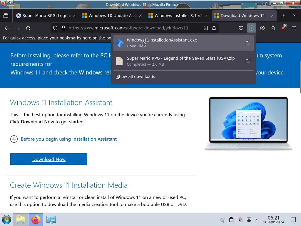
Task: Click the forward navigation arrow
Action: pos(18,28)
